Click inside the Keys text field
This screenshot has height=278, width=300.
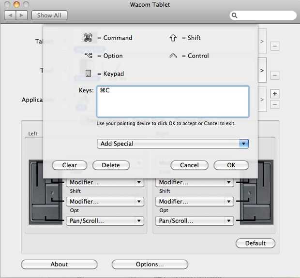pyautogui.click(x=173, y=102)
